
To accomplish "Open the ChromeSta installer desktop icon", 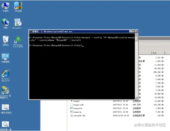I will (x=18, y=24).
